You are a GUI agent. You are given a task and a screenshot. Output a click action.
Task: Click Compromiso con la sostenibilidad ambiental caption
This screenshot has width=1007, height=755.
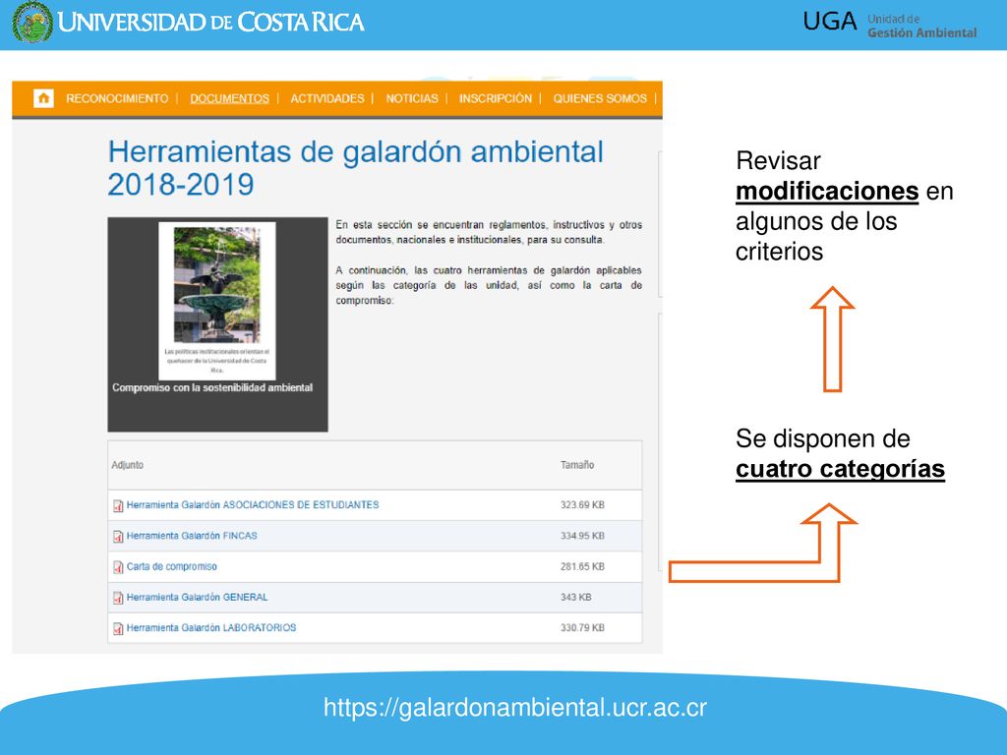(x=212, y=387)
